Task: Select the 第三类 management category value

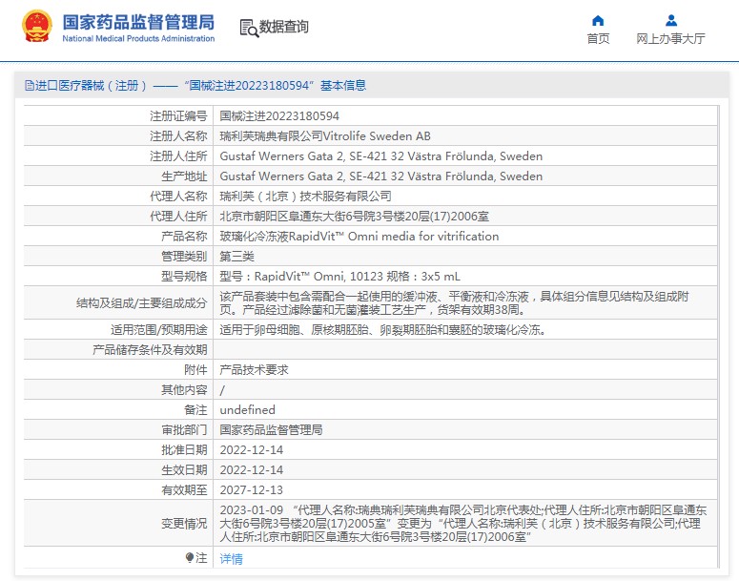Action: click(x=237, y=257)
